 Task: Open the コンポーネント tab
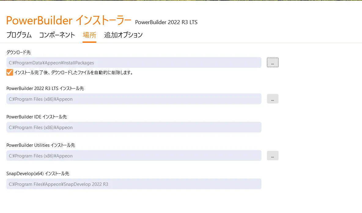(x=57, y=35)
